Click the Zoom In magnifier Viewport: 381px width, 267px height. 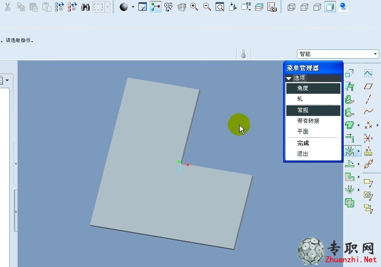pos(194,7)
